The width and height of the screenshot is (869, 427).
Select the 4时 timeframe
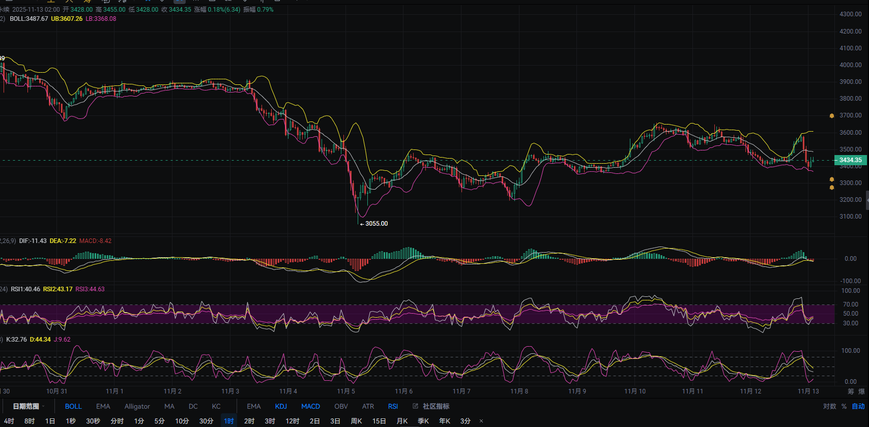9,421
